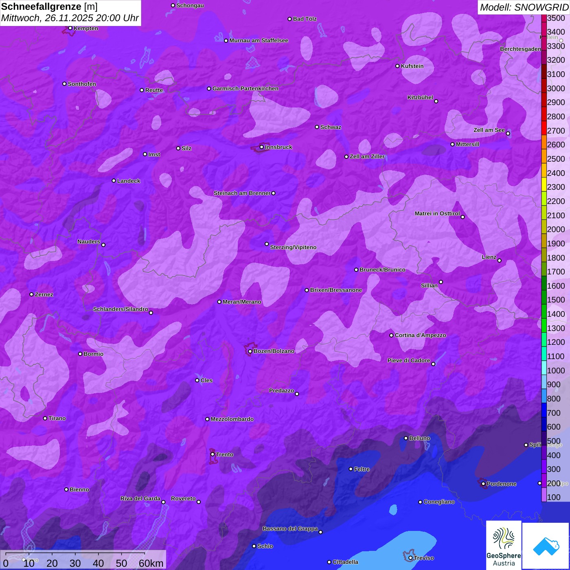The width and height of the screenshot is (570, 570).
Task: Click the Conegliano marker dot
Action: [420, 502]
